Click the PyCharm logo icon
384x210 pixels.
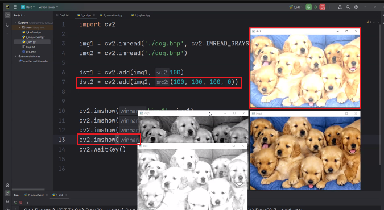[7, 7]
